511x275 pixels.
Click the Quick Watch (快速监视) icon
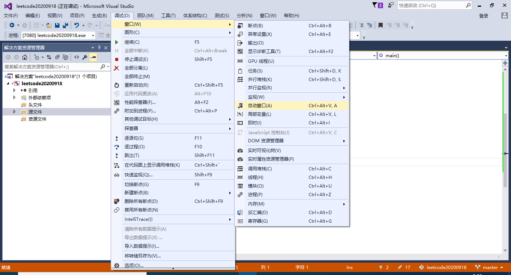click(x=117, y=174)
